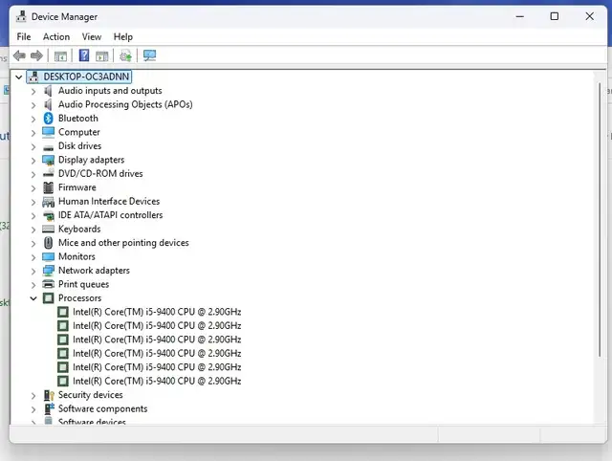Select the IDE ATA/ATAPI controllers label

[x=111, y=215]
